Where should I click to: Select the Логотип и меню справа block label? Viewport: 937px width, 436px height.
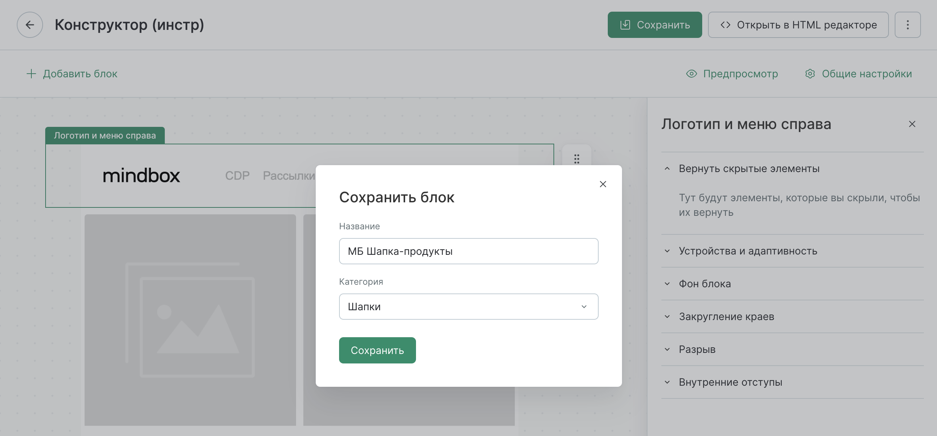click(x=105, y=136)
